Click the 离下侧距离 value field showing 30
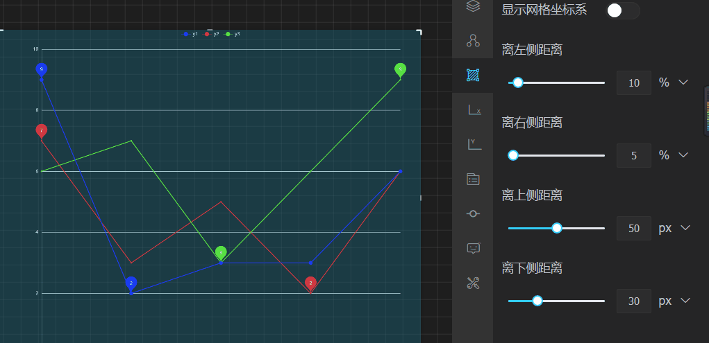This screenshot has width=709, height=343. 634,301
